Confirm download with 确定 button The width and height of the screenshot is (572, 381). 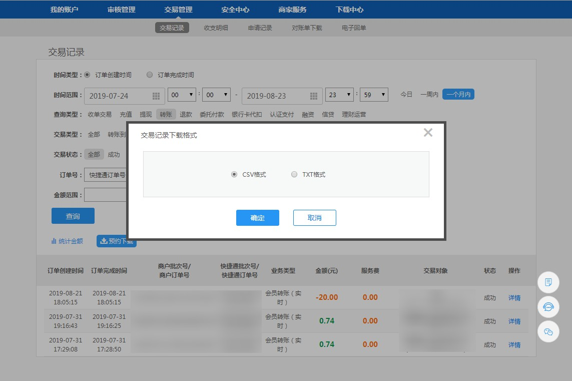(257, 218)
